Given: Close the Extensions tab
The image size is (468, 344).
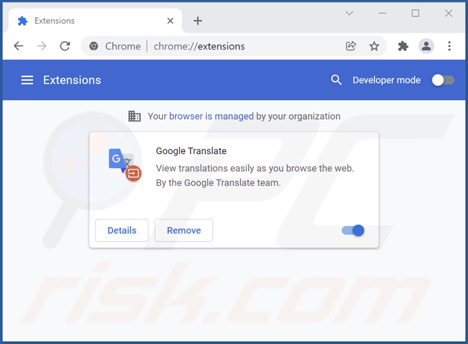Looking at the screenshot, I should 170,21.
